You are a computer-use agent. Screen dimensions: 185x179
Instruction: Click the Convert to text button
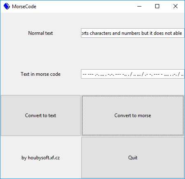tap(41, 116)
